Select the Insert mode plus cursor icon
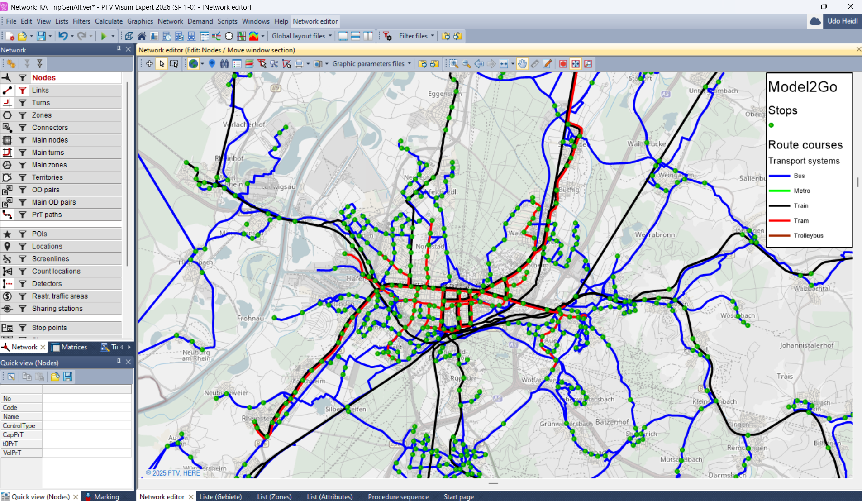 coord(149,64)
